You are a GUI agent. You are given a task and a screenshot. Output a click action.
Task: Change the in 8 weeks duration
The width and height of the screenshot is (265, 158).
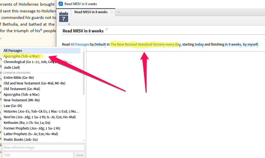coord(233,44)
